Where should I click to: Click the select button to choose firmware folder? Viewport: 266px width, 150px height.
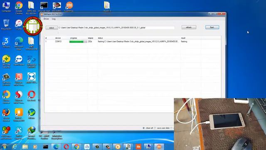(52, 28)
